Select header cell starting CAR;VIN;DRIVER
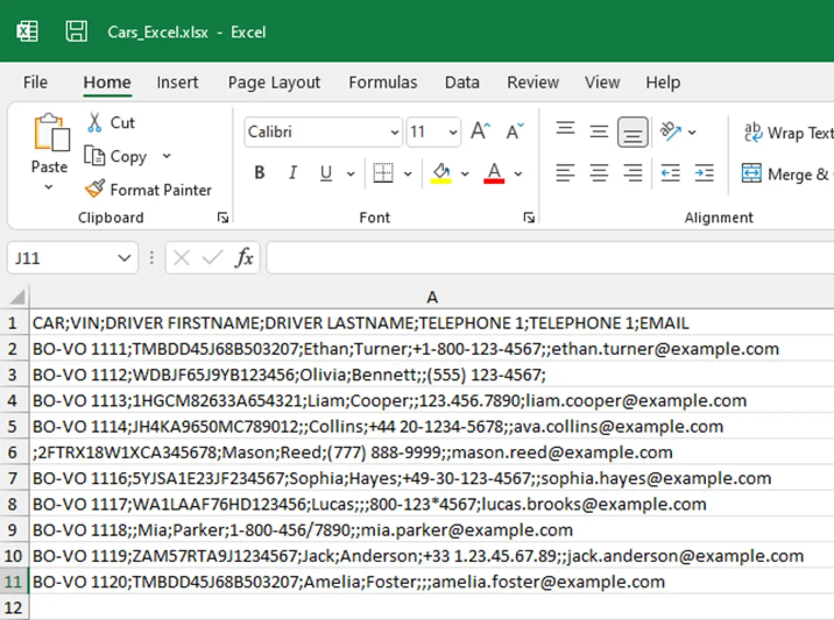This screenshot has height=620, width=834. pos(432,323)
